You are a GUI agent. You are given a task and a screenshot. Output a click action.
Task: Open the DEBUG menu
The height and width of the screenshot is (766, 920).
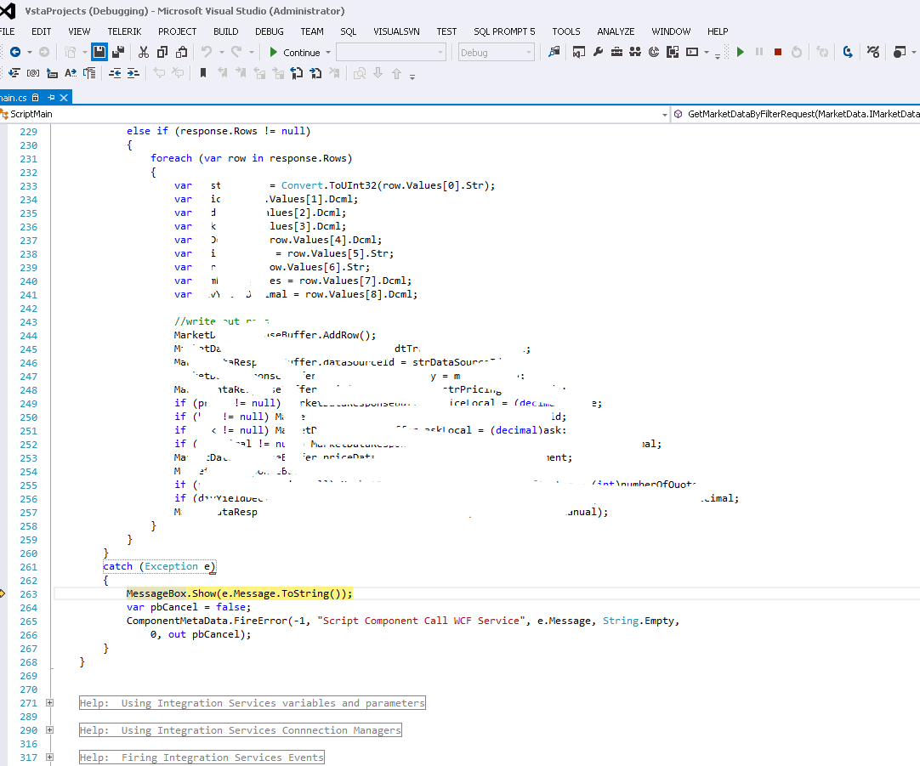tap(270, 31)
